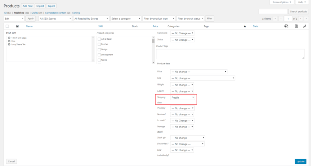
Task: Show Cornerstone content view
Action: [56, 13]
